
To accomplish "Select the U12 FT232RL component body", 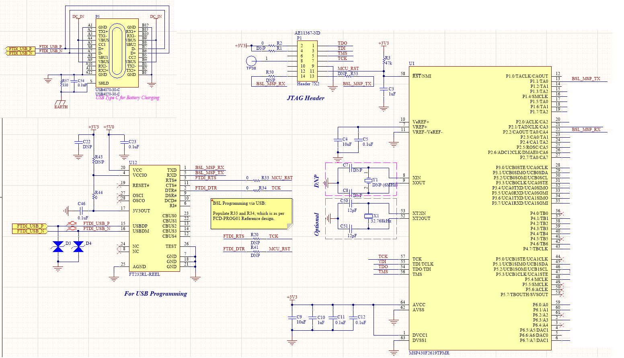I will pyautogui.click(x=154, y=218).
